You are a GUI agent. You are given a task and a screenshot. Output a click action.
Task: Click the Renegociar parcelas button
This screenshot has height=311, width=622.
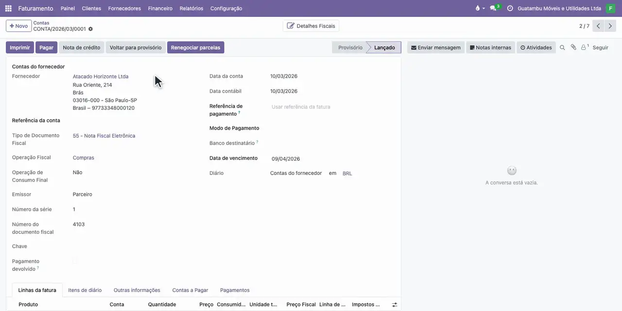click(x=195, y=48)
